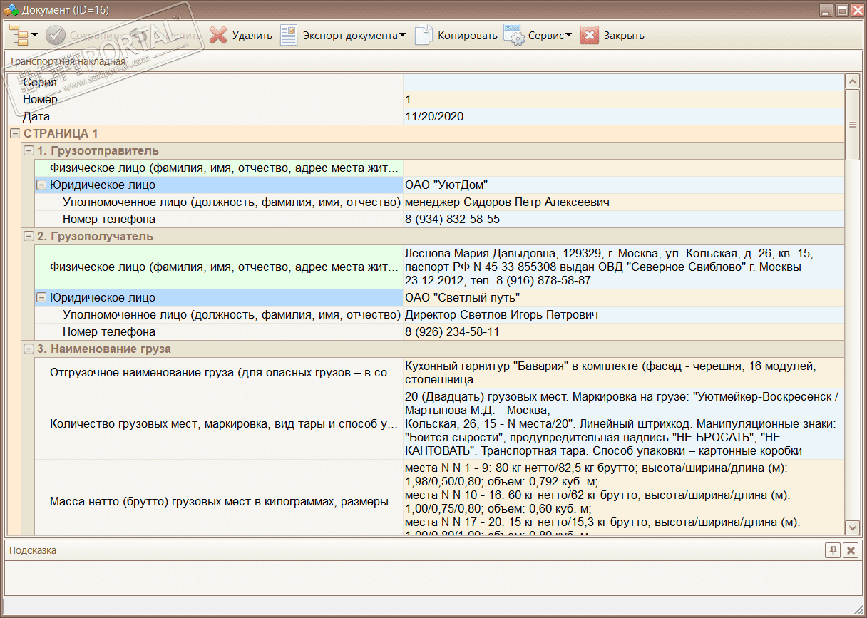
Task: Click the Копировать button label
Action: 468,36
